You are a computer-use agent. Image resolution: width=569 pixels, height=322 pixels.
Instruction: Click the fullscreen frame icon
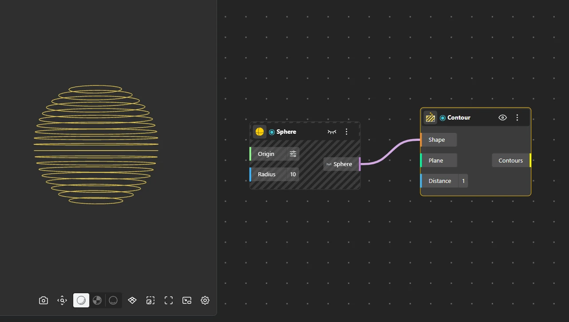pos(169,300)
